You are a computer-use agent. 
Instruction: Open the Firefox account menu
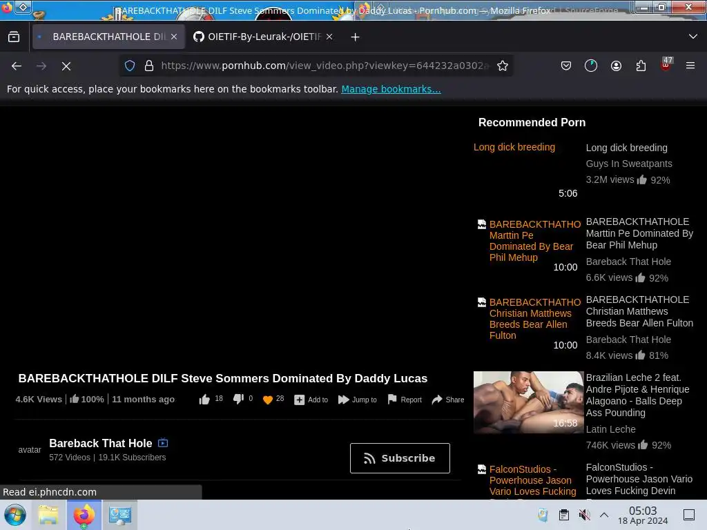coord(616,66)
